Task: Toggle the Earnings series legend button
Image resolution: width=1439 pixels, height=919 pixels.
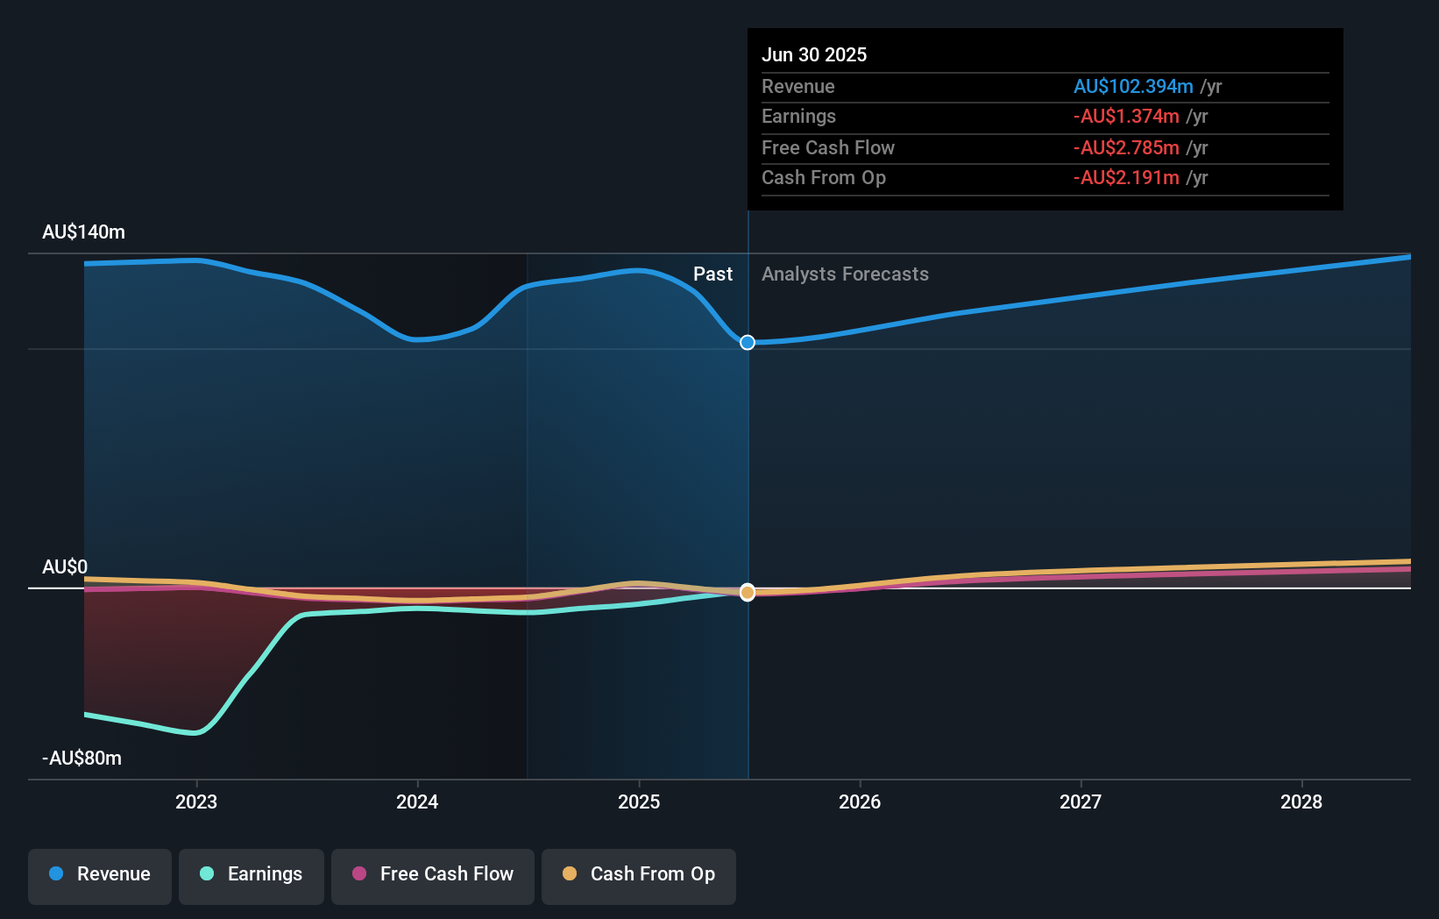Action: pos(252,875)
